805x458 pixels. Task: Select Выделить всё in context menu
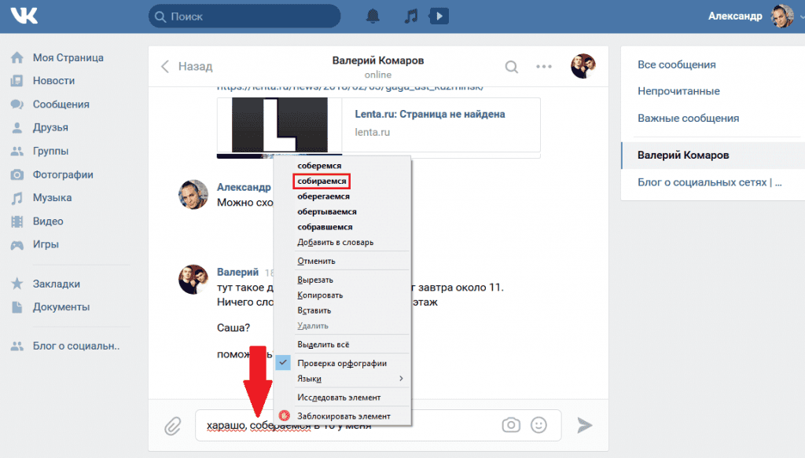point(323,345)
